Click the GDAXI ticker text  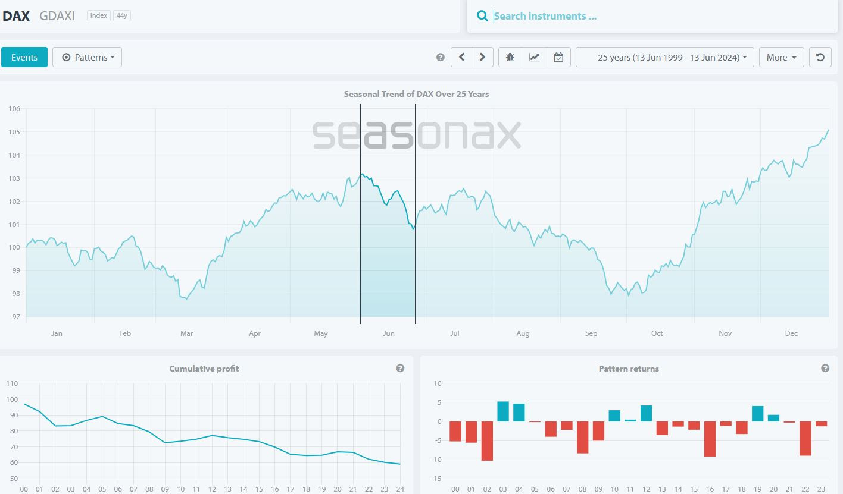pyautogui.click(x=57, y=16)
